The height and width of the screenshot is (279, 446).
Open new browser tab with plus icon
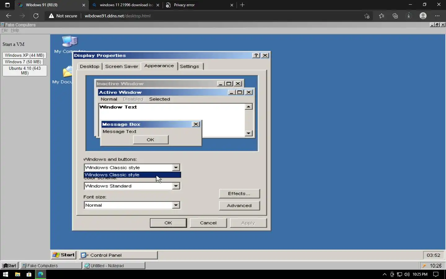click(x=243, y=5)
